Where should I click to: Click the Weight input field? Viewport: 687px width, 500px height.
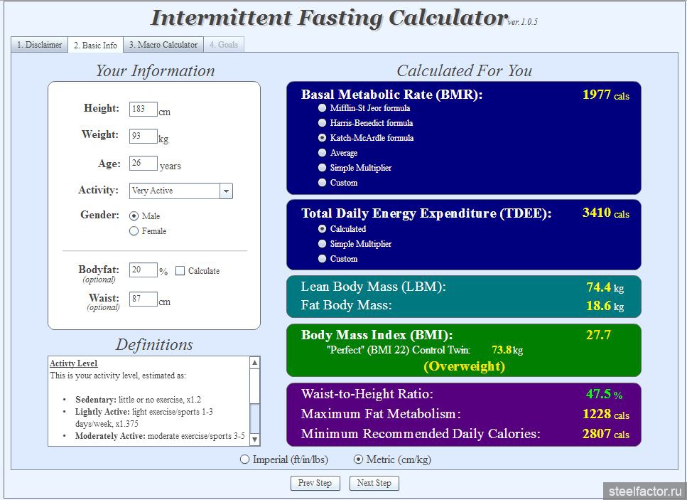pyautogui.click(x=144, y=136)
